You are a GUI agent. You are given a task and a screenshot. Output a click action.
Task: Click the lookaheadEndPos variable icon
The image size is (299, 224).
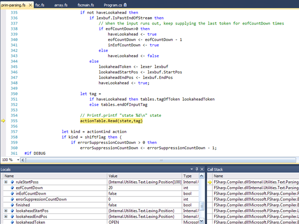12,217
